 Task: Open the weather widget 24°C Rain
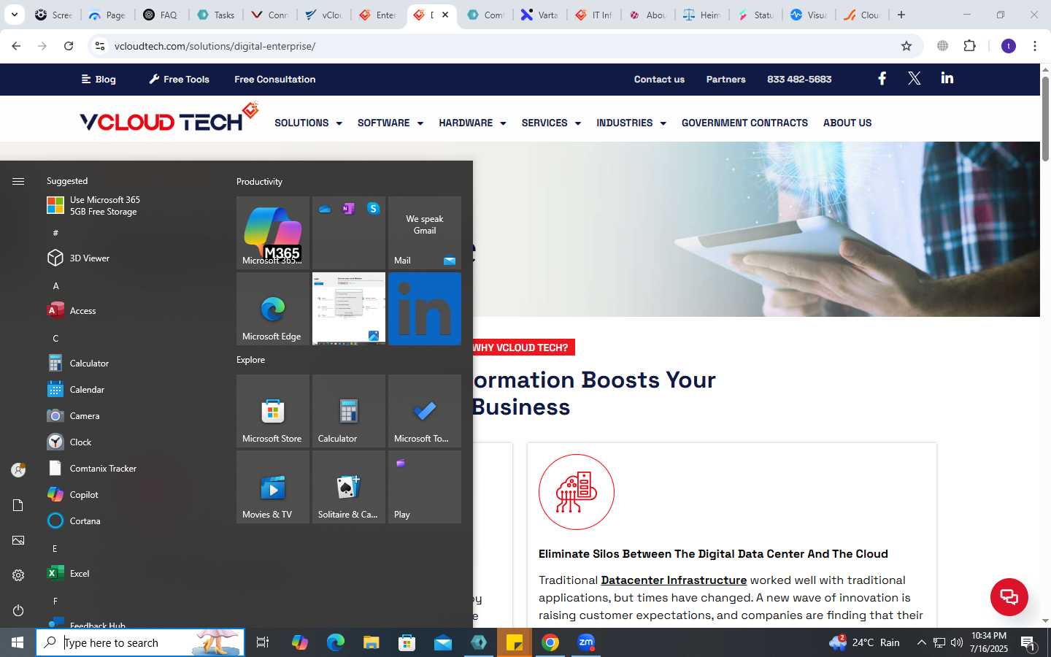click(864, 642)
